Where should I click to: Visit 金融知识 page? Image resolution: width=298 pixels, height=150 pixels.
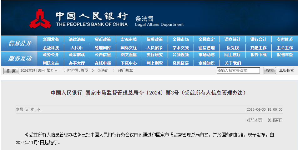(x=207, y=63)
